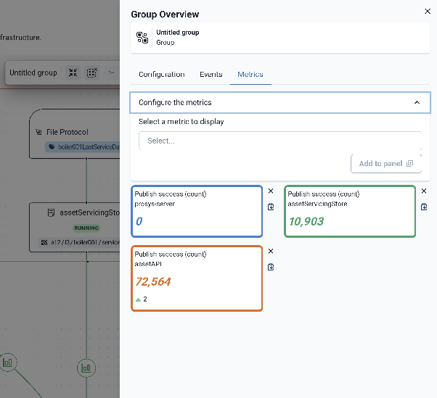Click the ungroup dashed-selection icon
This screenshot has width=437, height=398.
coord(92,73)
